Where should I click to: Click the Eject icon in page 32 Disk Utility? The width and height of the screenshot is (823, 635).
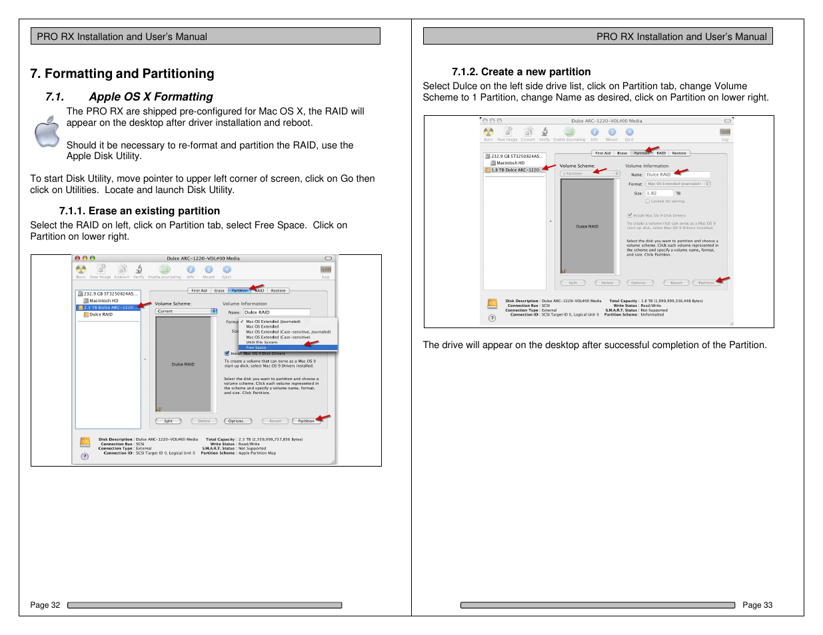pyautogui.click(x=227, y=269)
